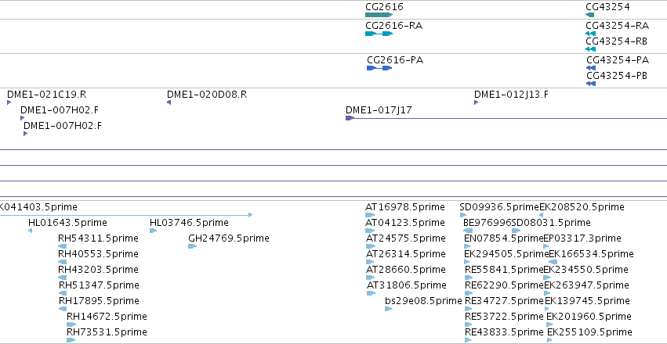Image resolution: width=667 pixels, height=344 pixels.
Task: Click the RH54311.5prime EST label
Action: click(x=98, y=238)
